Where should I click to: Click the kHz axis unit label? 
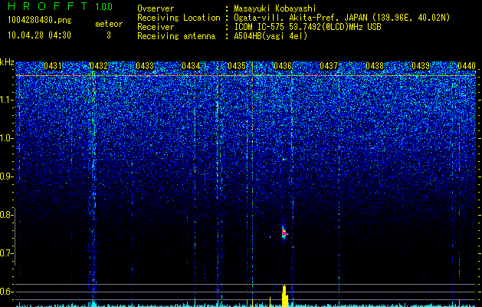point(7,62)
